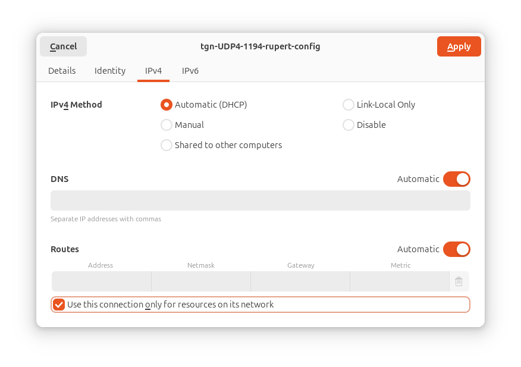Toggle Automatic Routes switch off
The image size is (521, 367).
457,249
